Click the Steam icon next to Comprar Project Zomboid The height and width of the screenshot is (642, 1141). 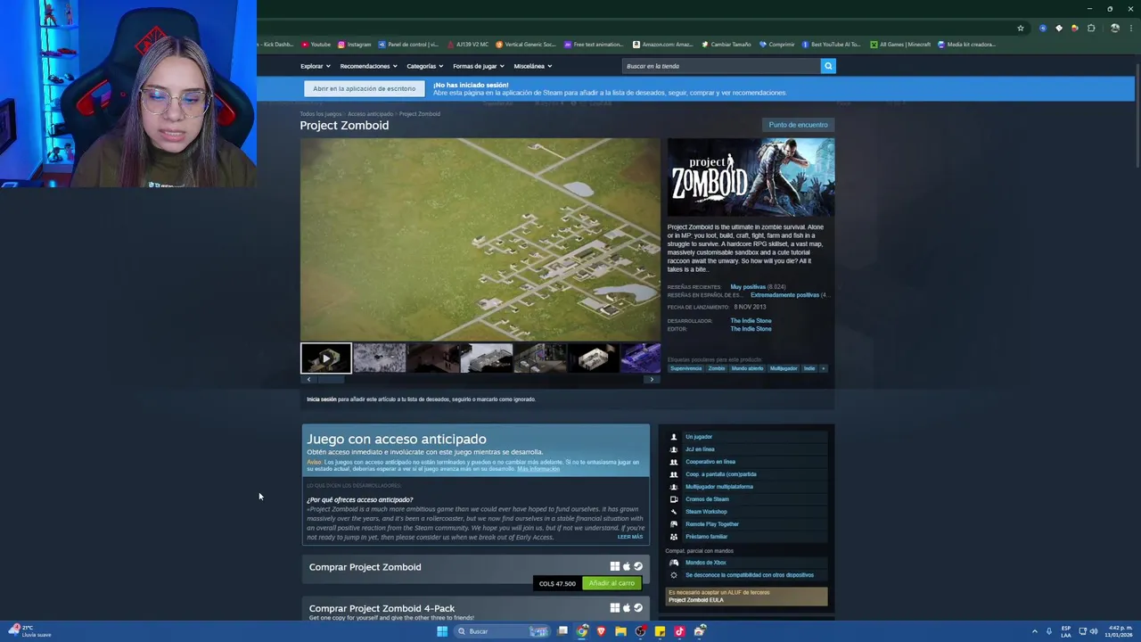(637, 566)
